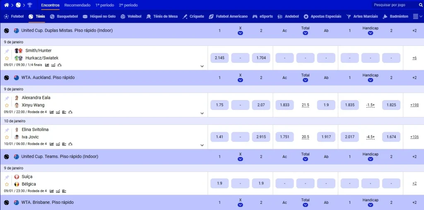Select the Basquetebol sport

point(64,17)
